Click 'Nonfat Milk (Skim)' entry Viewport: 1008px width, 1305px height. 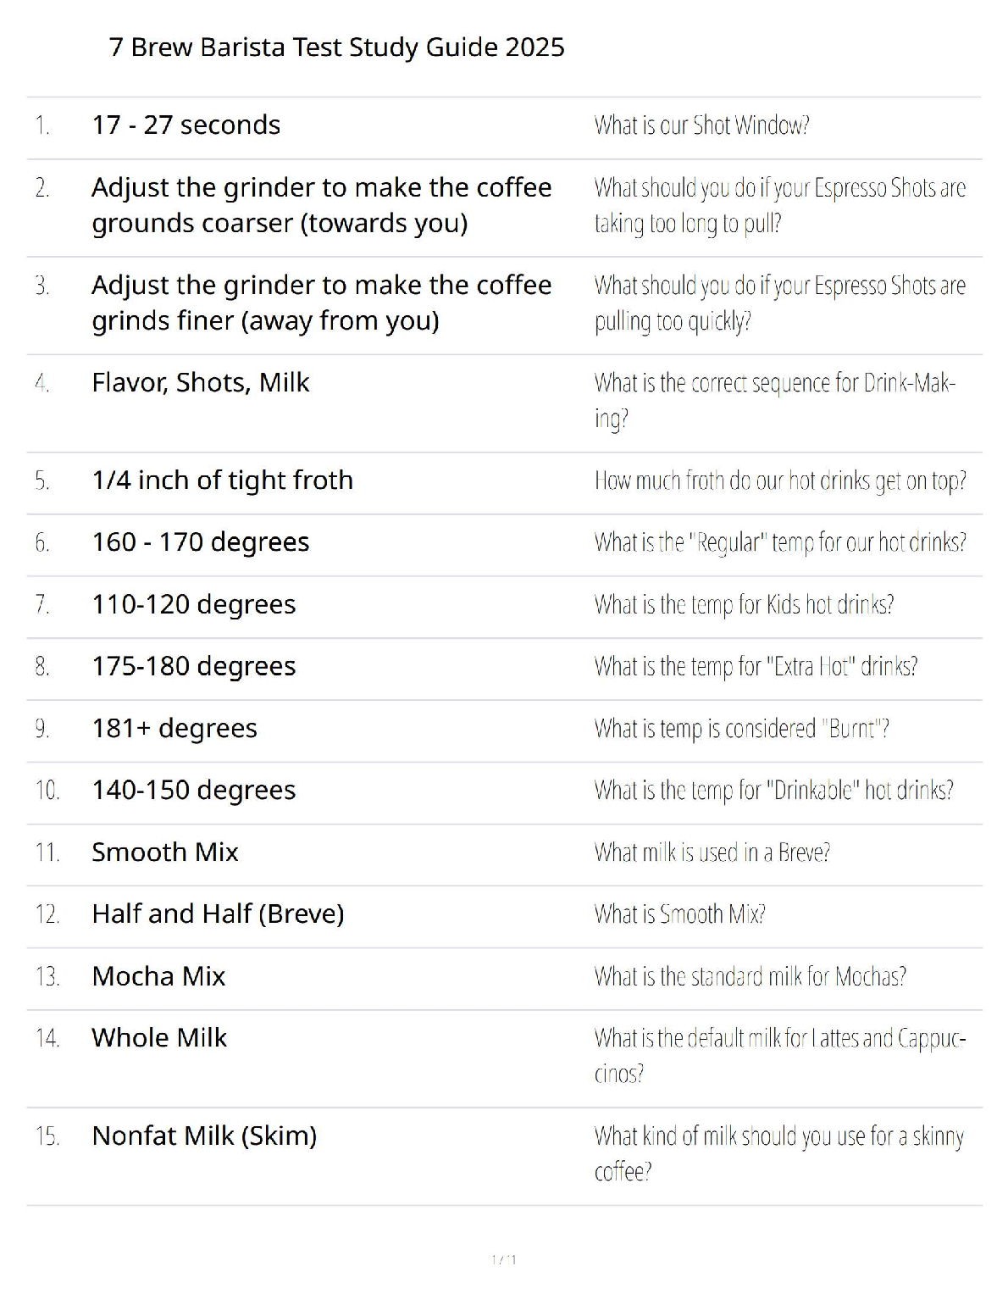(x=204, y=1136)
